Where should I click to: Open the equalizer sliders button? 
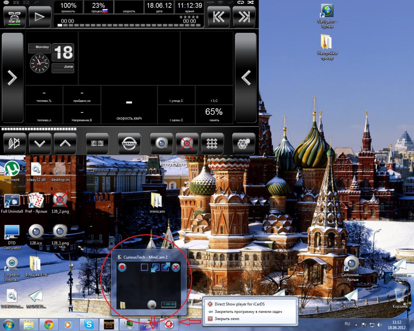tap(97, 143)
